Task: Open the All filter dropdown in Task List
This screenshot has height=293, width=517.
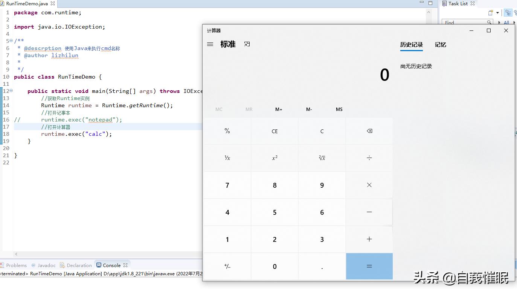Action: 508,22
